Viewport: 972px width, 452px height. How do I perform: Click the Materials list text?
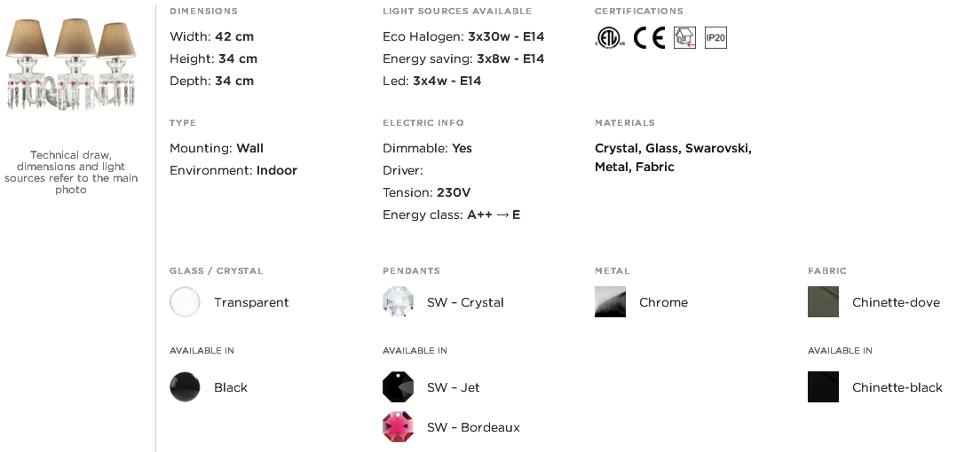[x=673, y=157]
